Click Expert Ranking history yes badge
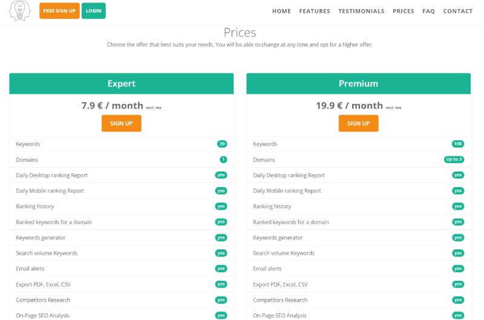The width and height of the screenshot is (484, 320). point(221,206)
